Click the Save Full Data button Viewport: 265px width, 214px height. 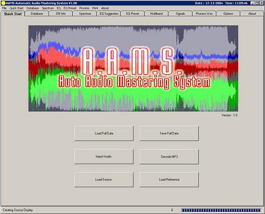point(169,133)
